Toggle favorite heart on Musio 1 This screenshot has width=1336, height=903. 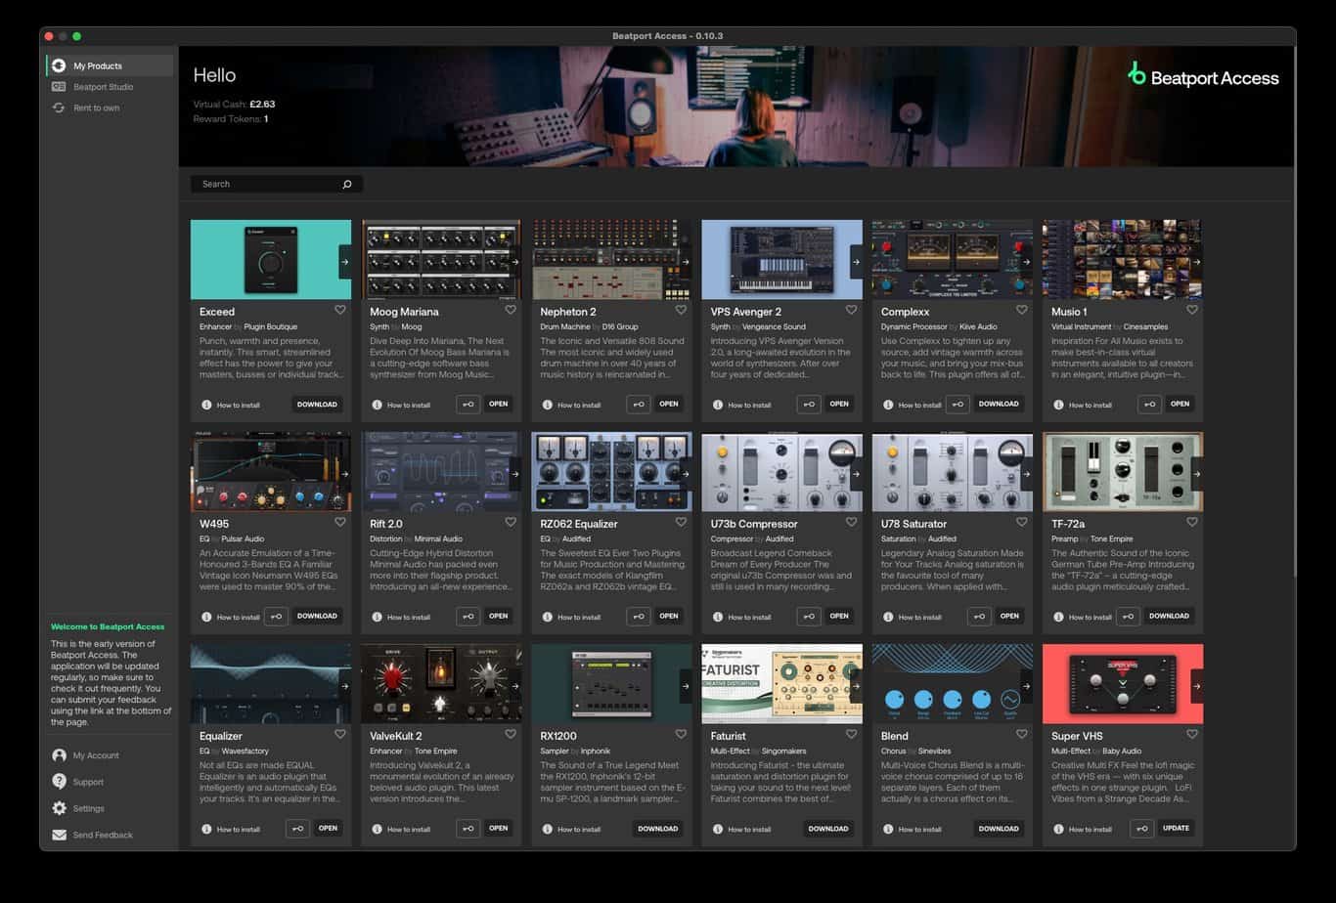pos(1192,310)
